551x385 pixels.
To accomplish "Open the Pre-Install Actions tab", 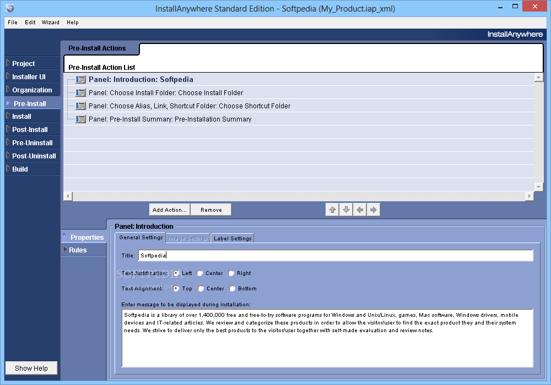I will click(97, 48).
